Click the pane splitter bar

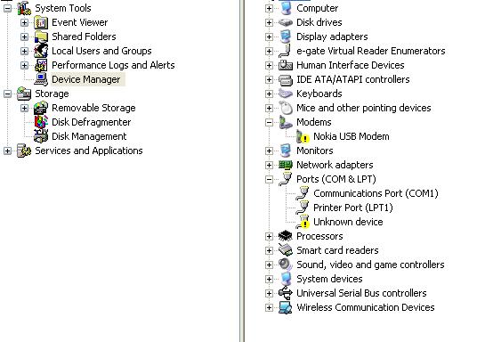tap(242, 171)
